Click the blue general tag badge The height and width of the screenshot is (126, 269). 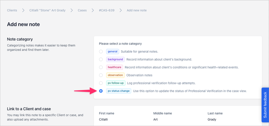113,52
